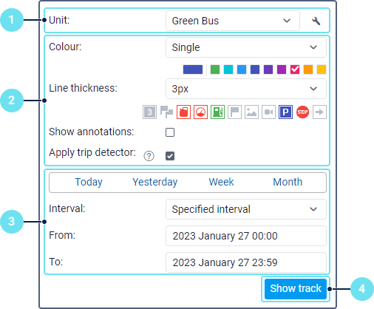
Task: Toggle the event flag marker icon
Action: (x=234, y=112)
